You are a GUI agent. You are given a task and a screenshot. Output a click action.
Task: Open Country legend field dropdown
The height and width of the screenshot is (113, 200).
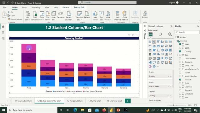pyautogui.click(x=168, y=95)
